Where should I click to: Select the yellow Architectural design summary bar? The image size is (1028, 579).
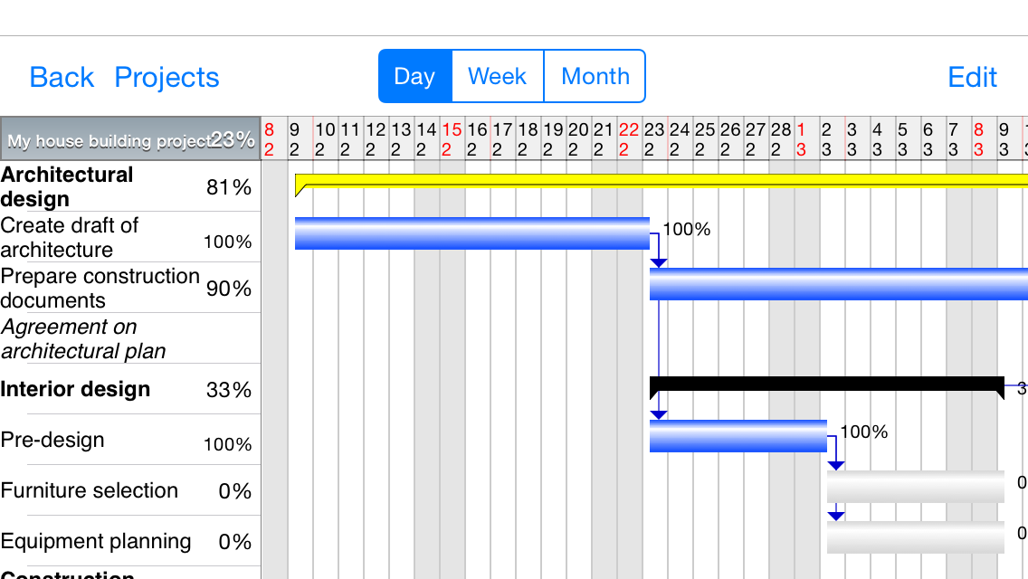click(661, 180)
